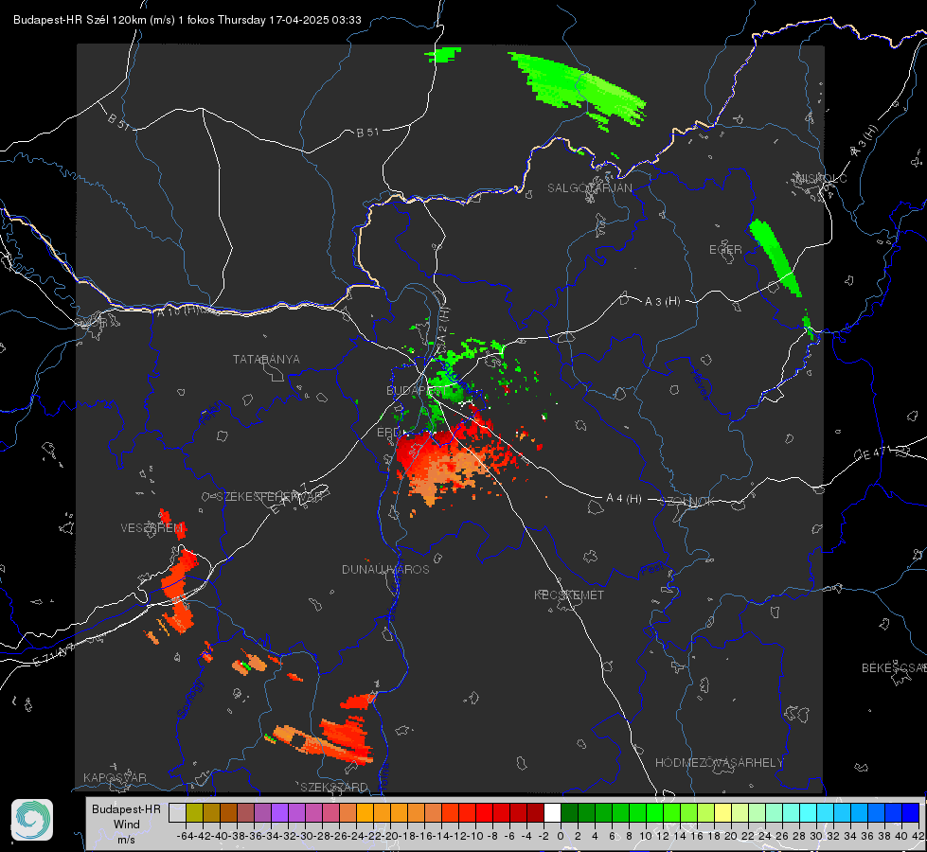The width and height of the screenshot is (927, 852).
Task: Click the Pest county label
Action: tap(651, 569)
